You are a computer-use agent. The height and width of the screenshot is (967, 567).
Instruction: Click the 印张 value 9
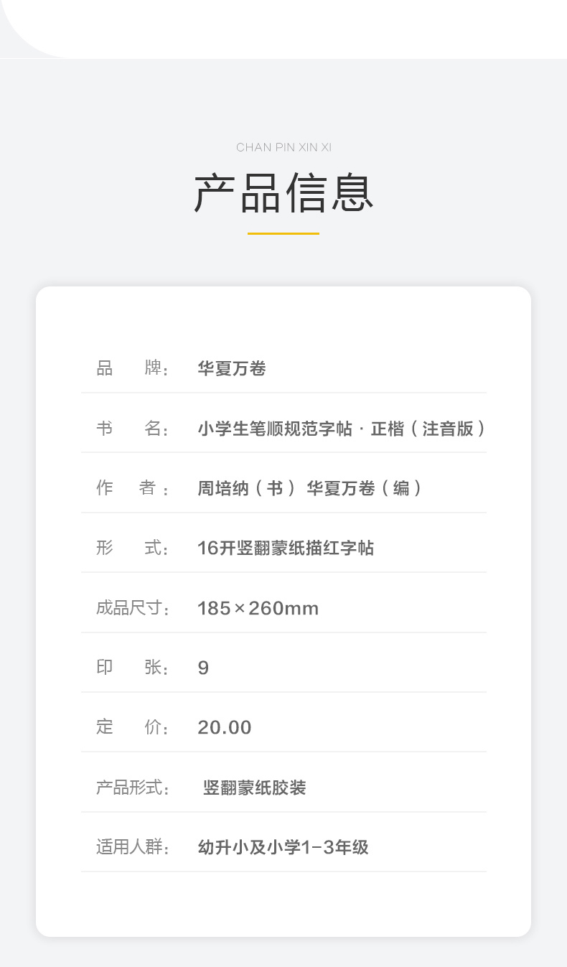coord(203,668)
